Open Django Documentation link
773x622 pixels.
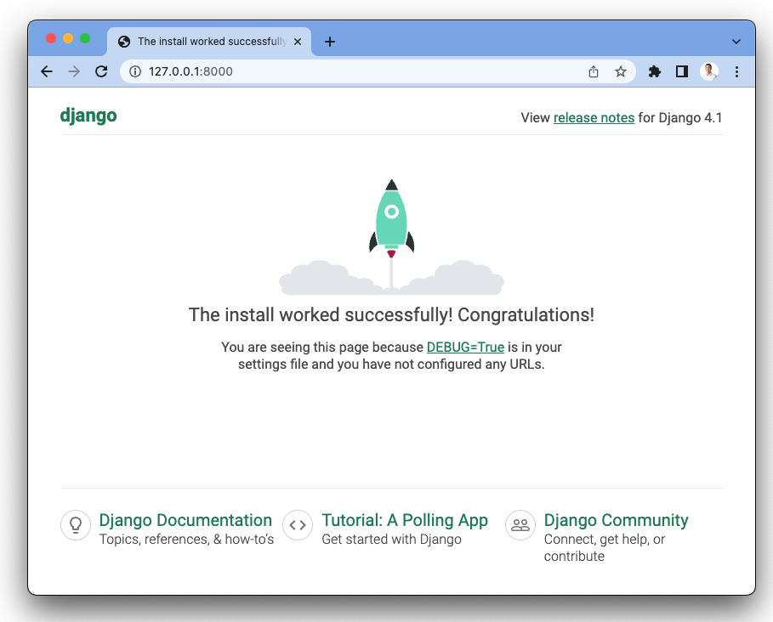coord(185,520)
